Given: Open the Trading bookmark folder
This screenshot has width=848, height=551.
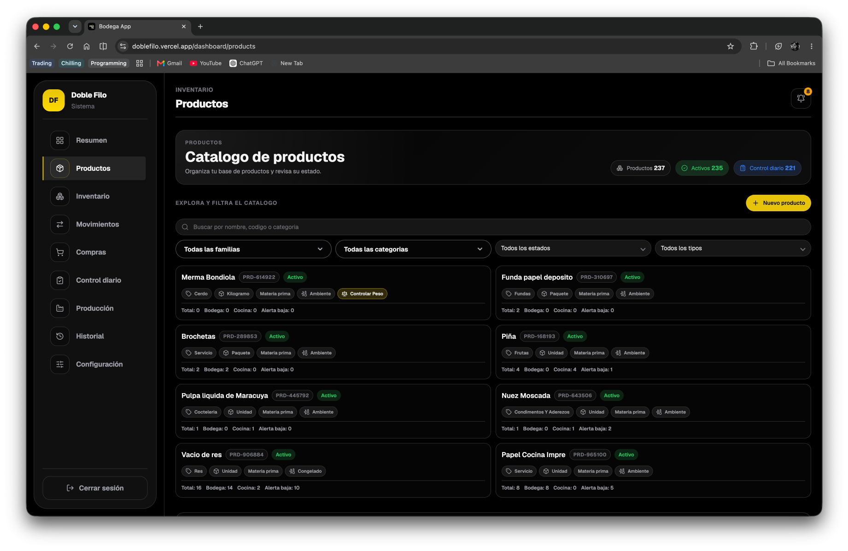Looking at the screenshot, I should click(41, 63).
